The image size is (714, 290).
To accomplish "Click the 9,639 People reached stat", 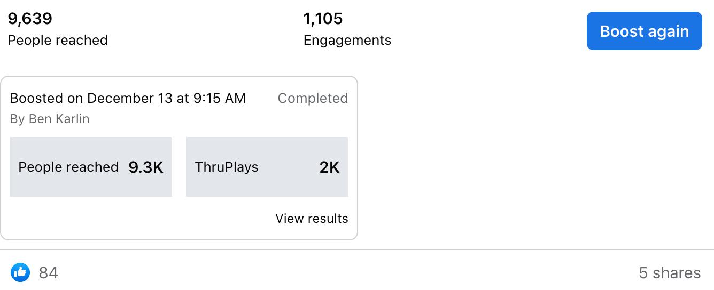I will coord(58,29).
